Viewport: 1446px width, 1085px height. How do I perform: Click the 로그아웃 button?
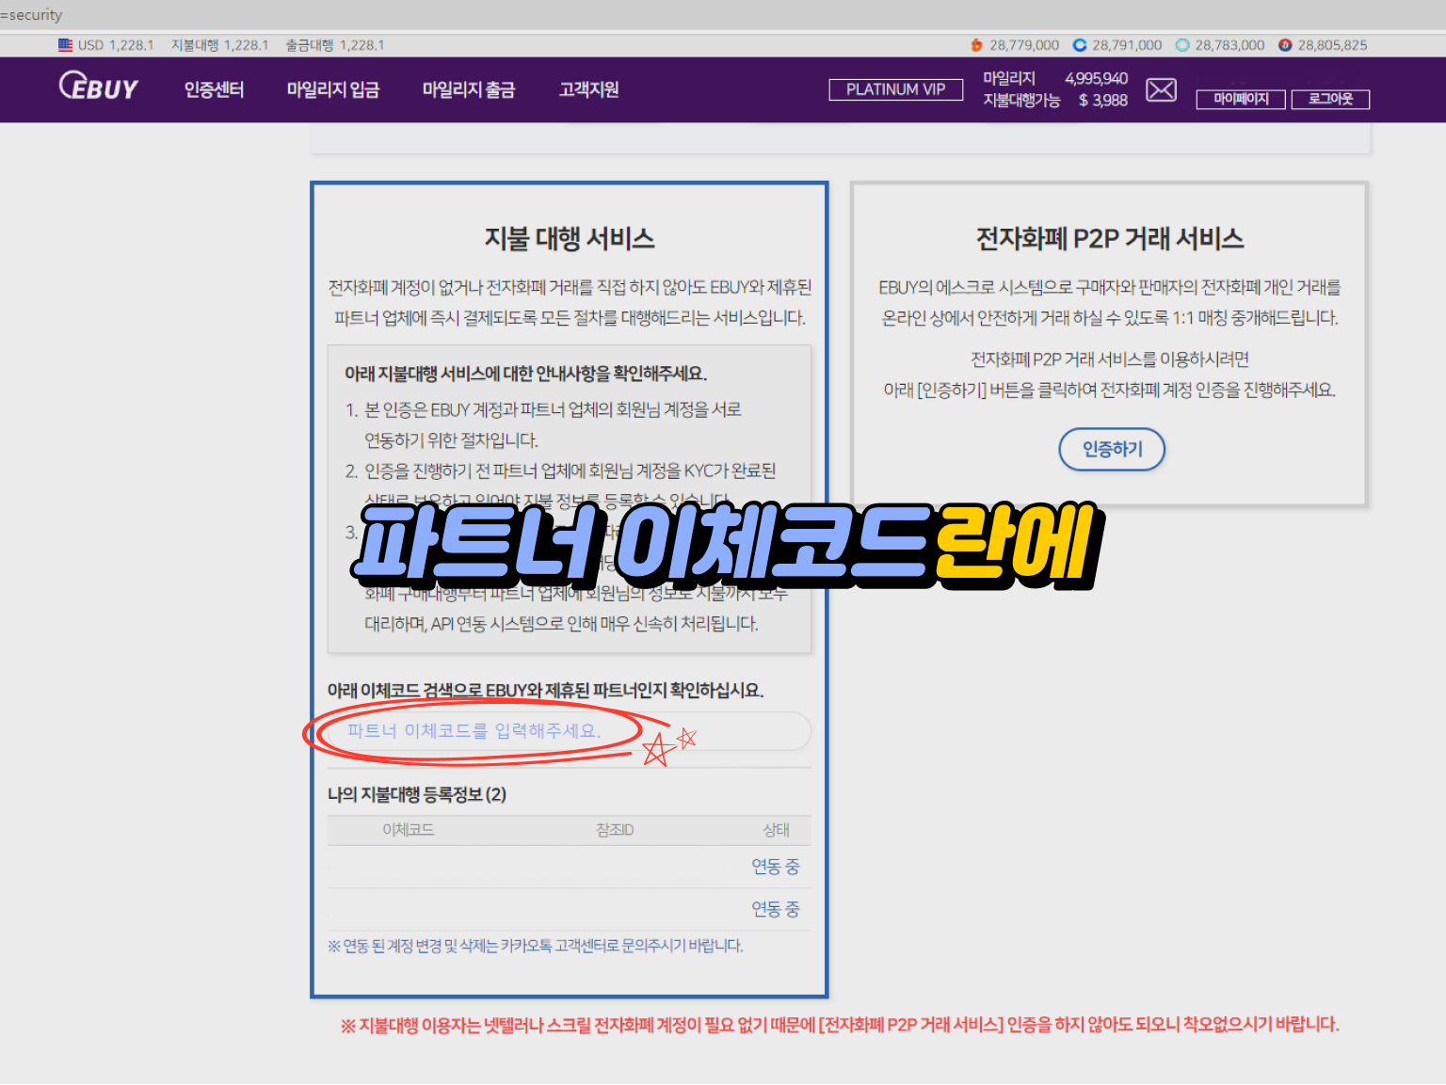1329,99
